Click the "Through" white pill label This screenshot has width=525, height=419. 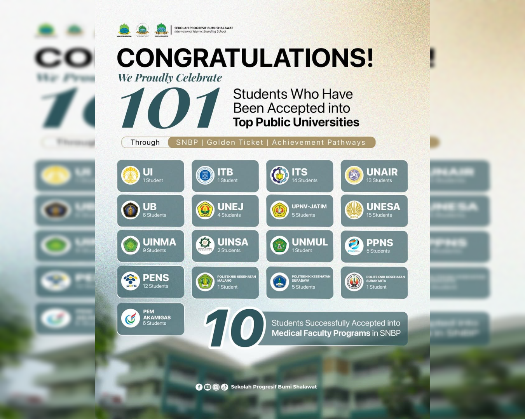[145, 142]
